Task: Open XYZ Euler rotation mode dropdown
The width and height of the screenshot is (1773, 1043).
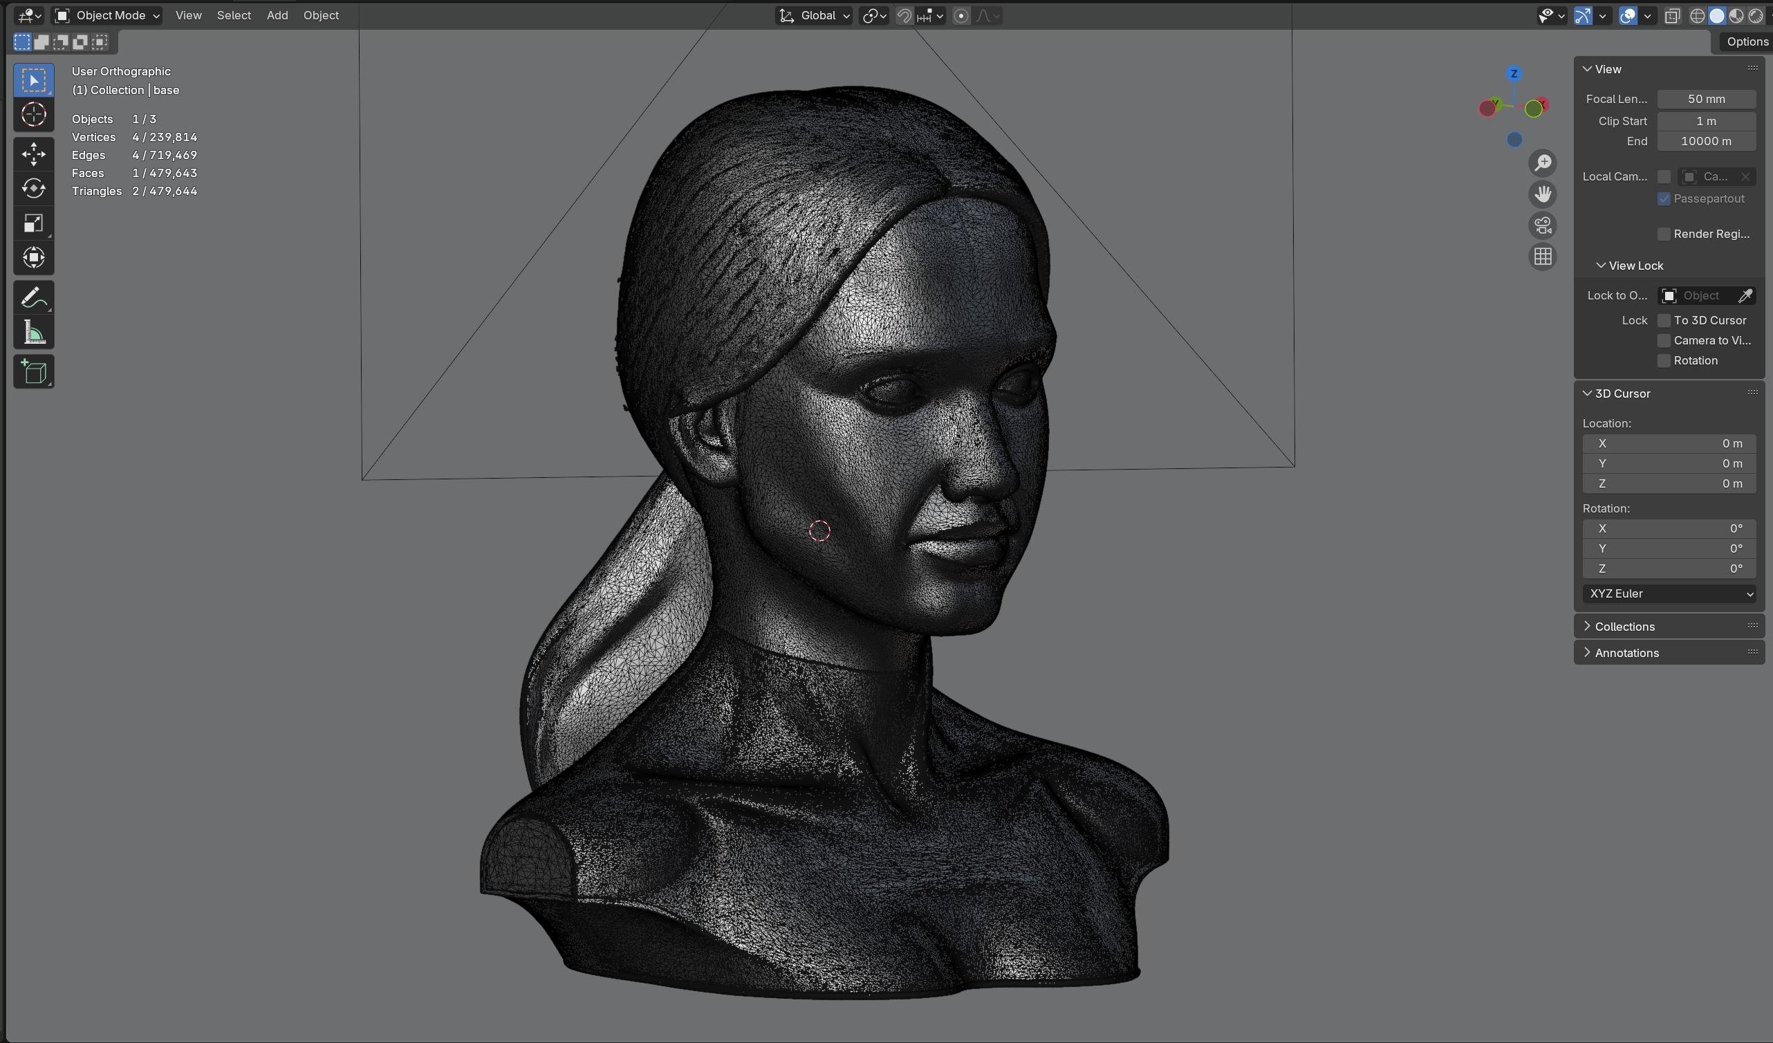Action: point(1669,593)
